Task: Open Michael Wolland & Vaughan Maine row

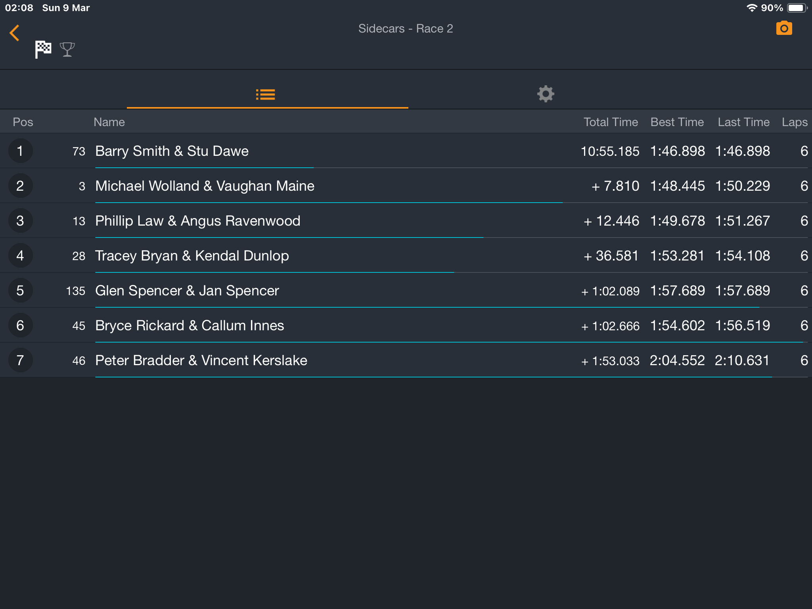Action: click(406, 186)
